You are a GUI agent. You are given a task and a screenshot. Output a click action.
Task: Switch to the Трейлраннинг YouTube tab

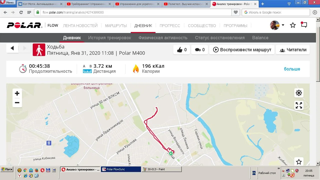pos(89,4)
